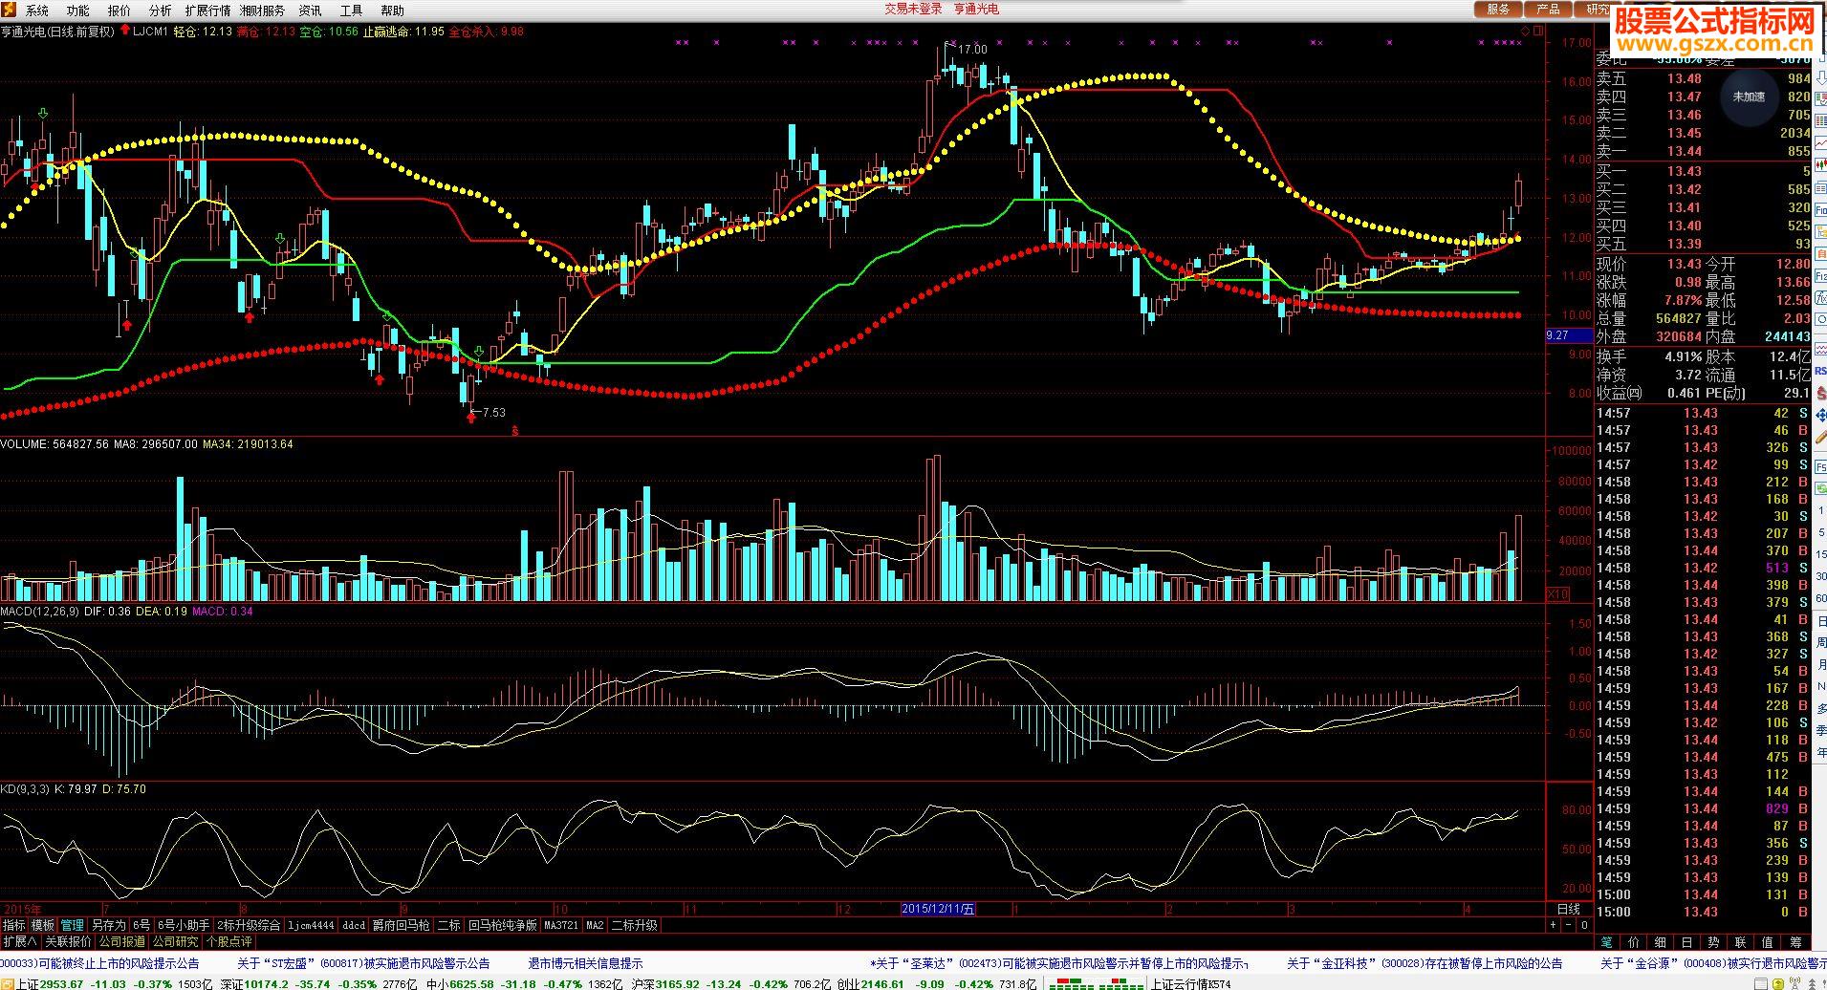Viewport: 1827px width, 990px height.
Task: Open the 公司报道 tab
Action: pyautogui.click(x=121, y=941)
